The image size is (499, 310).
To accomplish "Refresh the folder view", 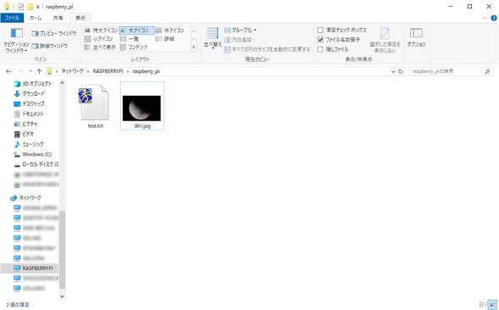I will [400, 72].
